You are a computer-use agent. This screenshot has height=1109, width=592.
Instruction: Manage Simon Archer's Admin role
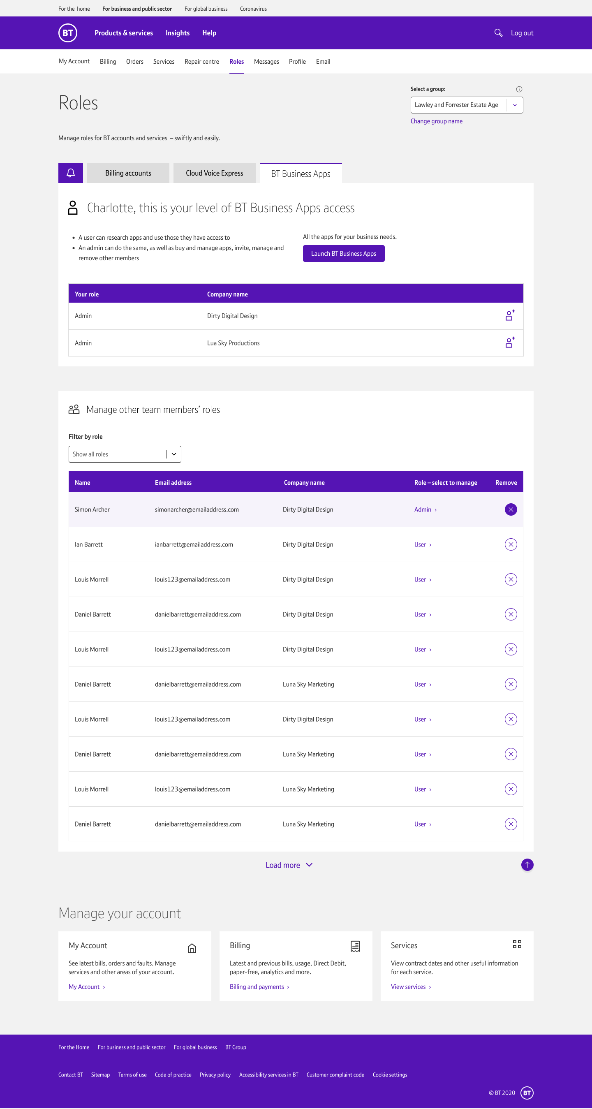tap(425, 509)
